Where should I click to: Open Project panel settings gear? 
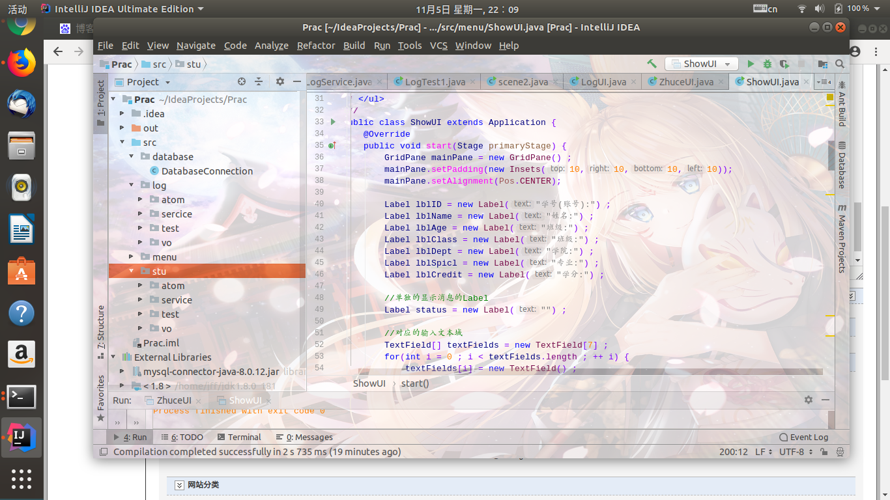click(x=280, y=81)
